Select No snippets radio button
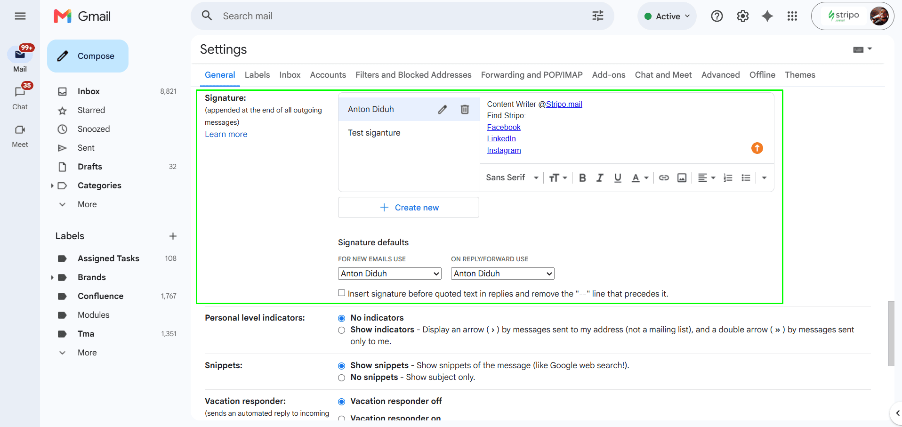902x427 pixels. [x=342, y=378]
